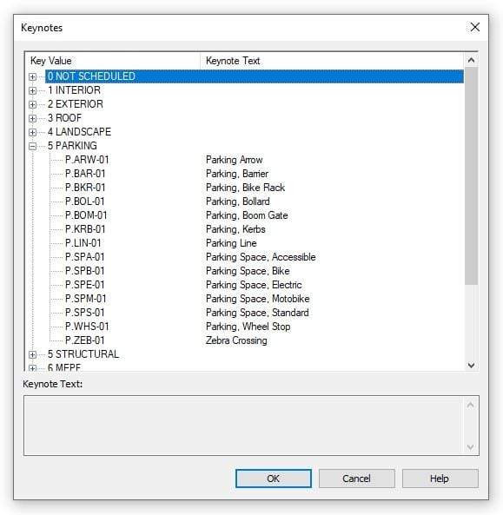Select the 4 LANDSCAPE category
Viewport: 503px width, 515px height.
point(79,132)
